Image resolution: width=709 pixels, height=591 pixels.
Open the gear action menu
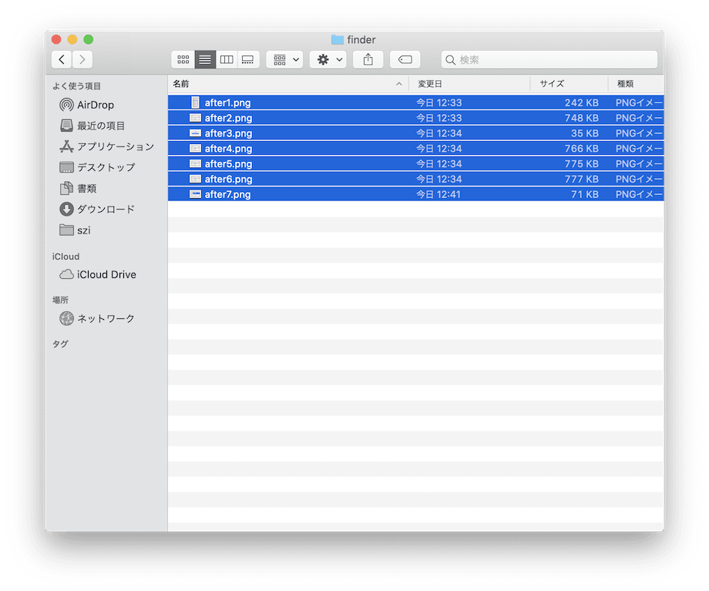click(x=328, y=59)
